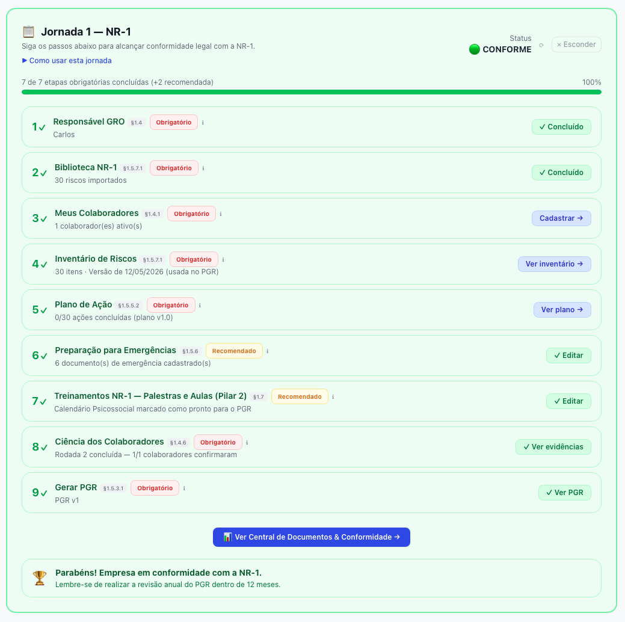
Task: Click info icon on Gerar PGR row
Action: coord(184,488)
